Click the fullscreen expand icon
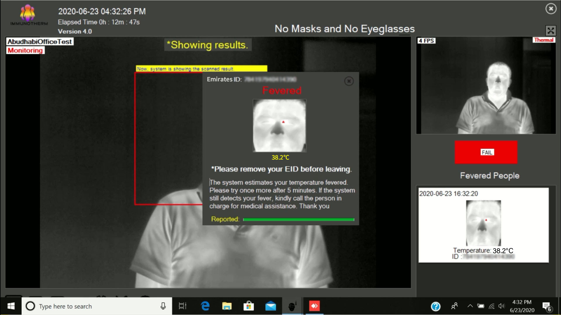Screen dimensions: 561x315 550,30
